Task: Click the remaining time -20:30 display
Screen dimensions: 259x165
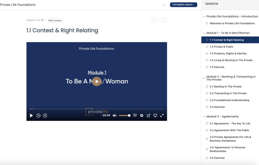Action: point(106,116)
